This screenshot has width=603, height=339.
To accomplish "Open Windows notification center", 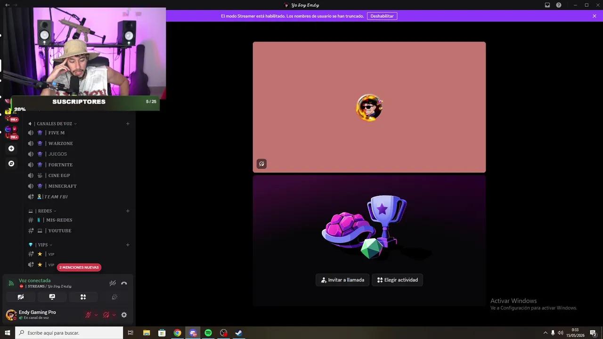I will pos(594,333).
